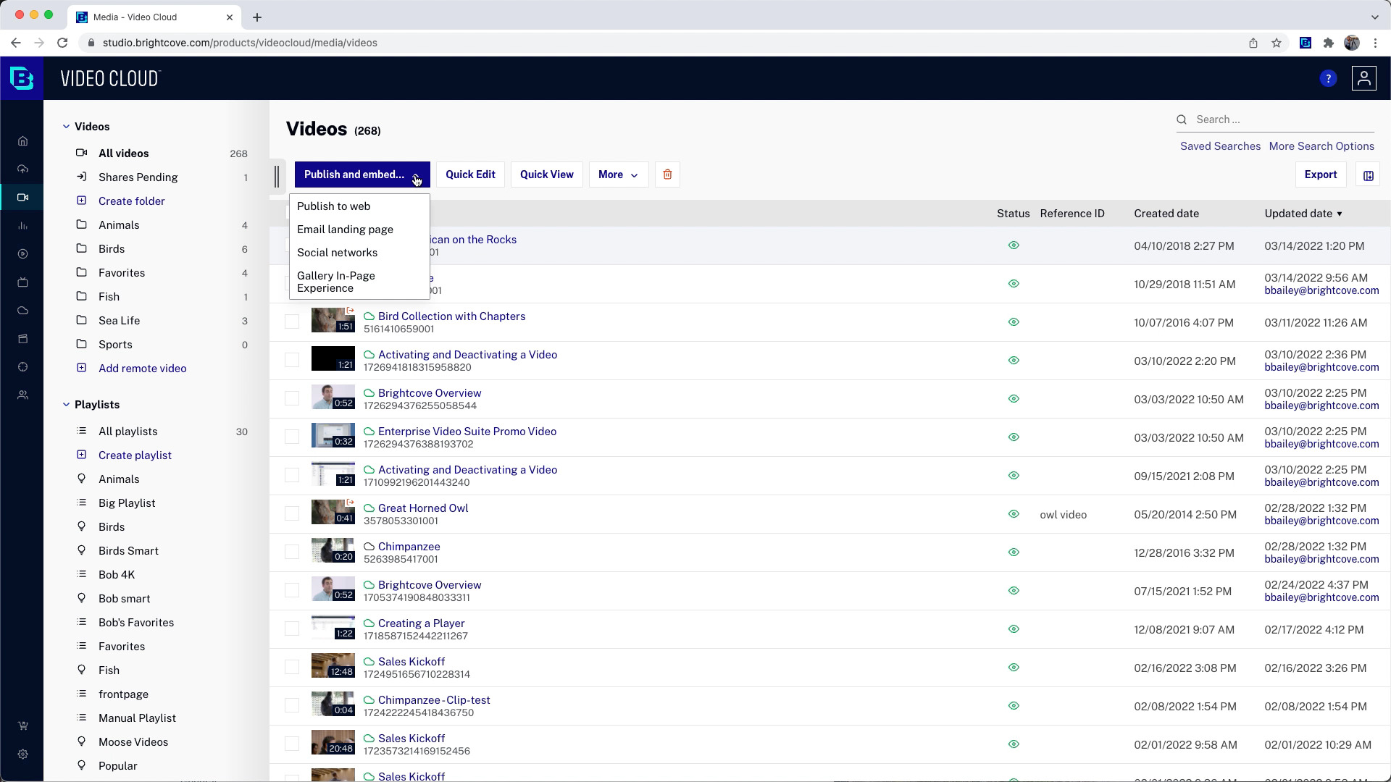Click Add remote video link
1391x782 pixels.
click(142, 369)
